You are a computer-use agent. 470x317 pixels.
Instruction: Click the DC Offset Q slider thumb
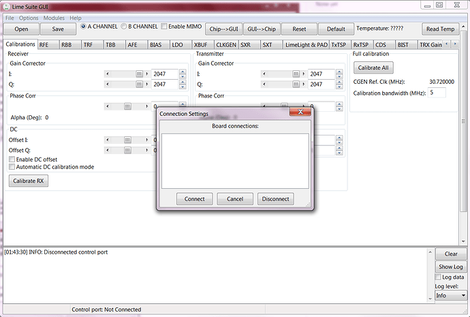tap(127, 150)
